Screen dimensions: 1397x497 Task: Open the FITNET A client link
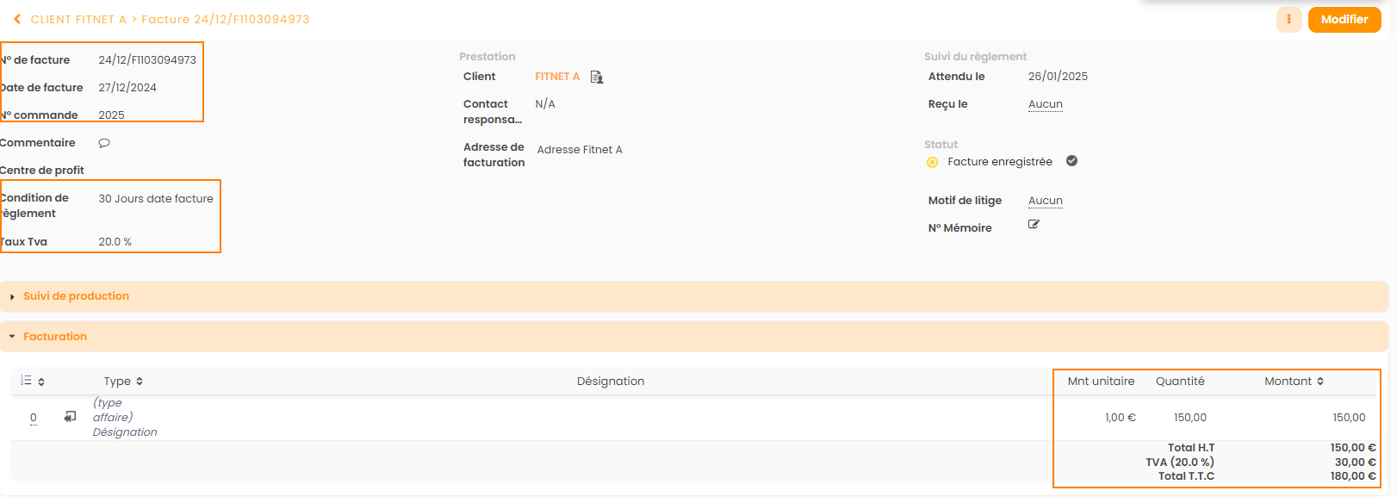click(x=556, y=77)
